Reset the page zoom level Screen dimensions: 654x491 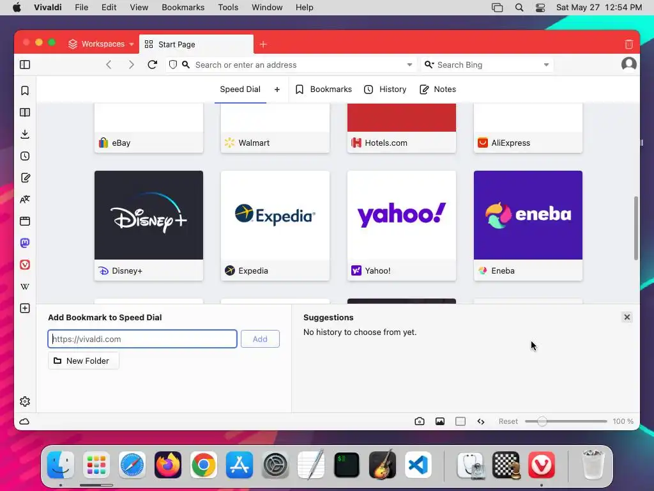(x=508, y=422)
